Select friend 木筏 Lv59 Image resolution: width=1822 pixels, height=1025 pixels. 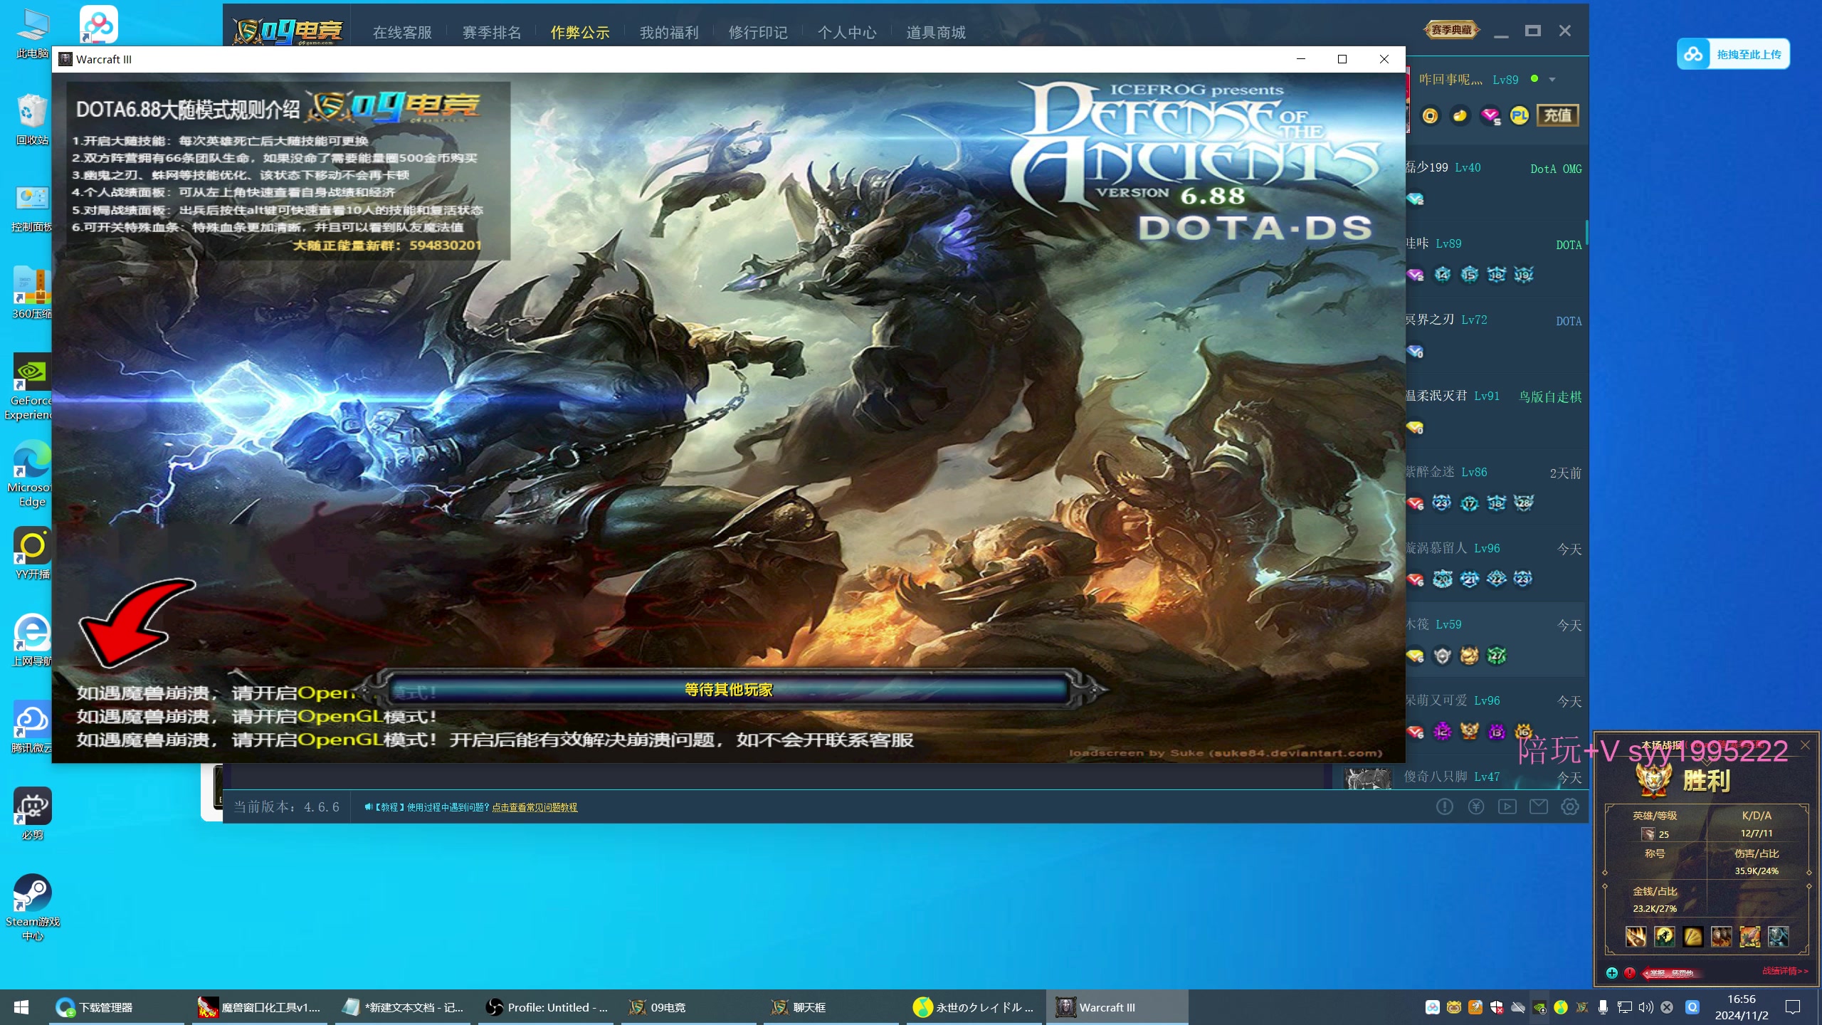click(1495, 640)
